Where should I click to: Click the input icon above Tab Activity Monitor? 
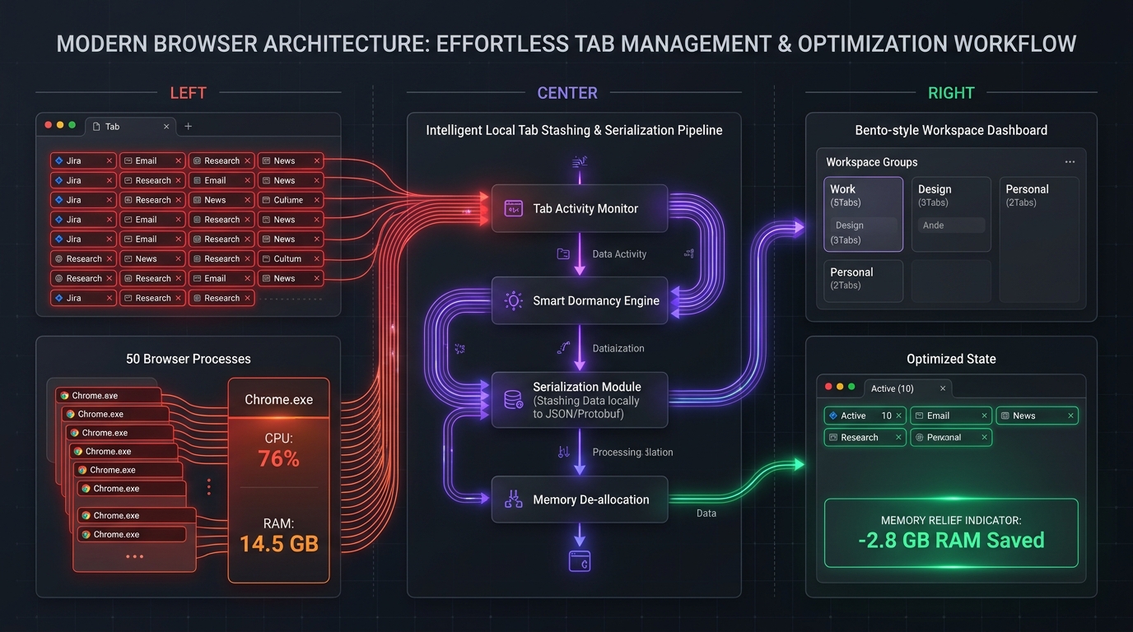tap(580, 162)
